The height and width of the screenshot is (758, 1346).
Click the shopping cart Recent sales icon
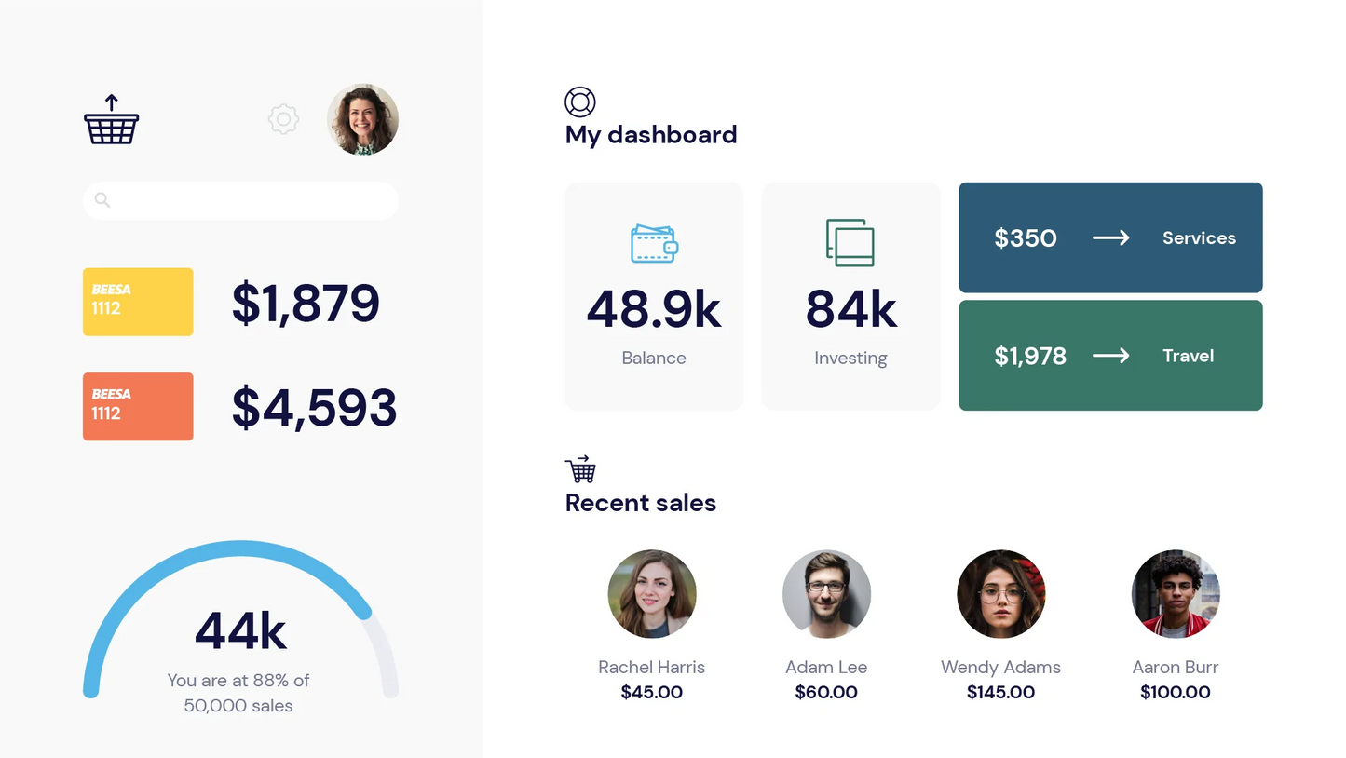[580, 469]
